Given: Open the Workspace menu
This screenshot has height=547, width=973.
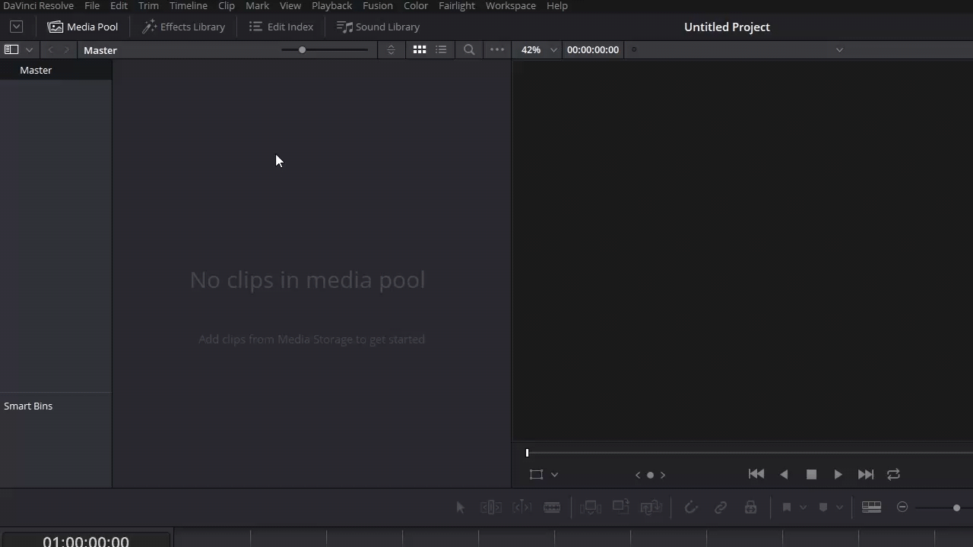Looking at the screenshot, I should point(511,5).
